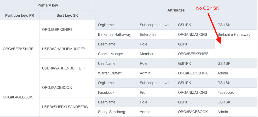Select the ORG#FACEBOOK partition key cell
Image resolution: width=258 pixels, height=117 pixels.
18,97
